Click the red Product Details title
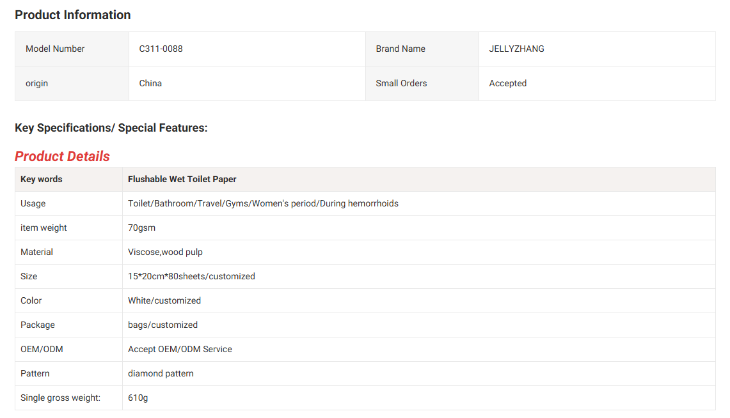The image size is (730, 418). (62, 157)
